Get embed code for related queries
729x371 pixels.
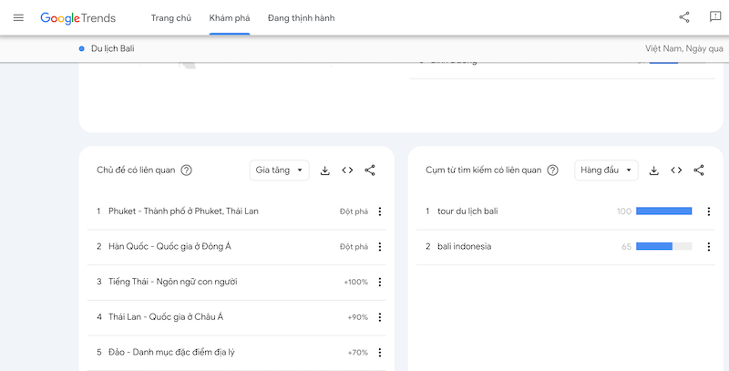[676, 170]
